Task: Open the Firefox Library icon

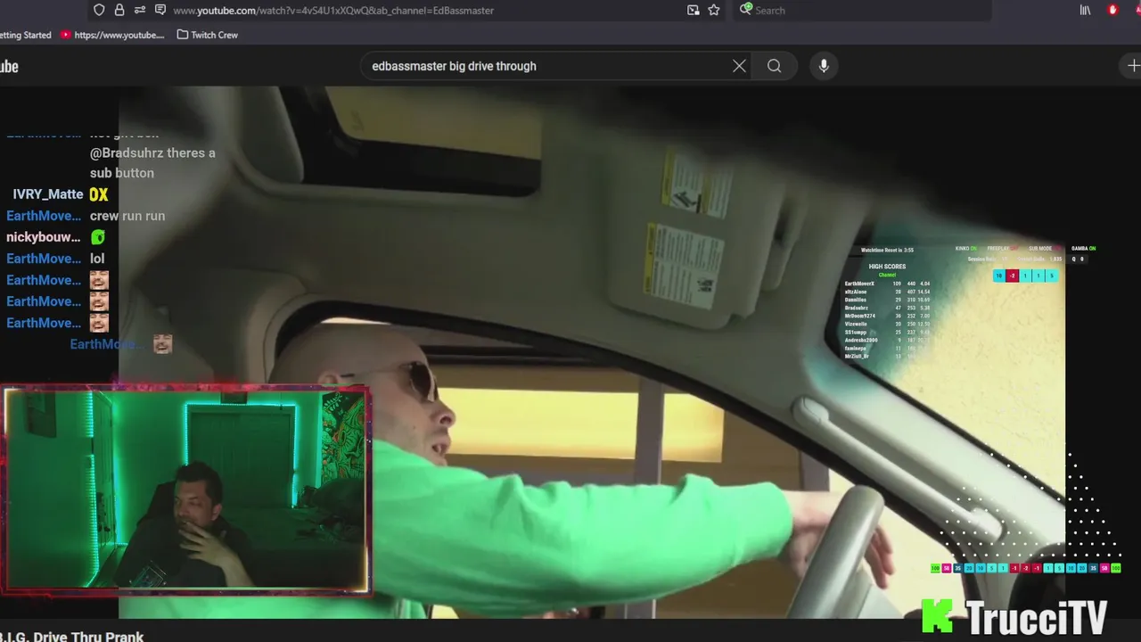Action: (x=1085, y=10)
